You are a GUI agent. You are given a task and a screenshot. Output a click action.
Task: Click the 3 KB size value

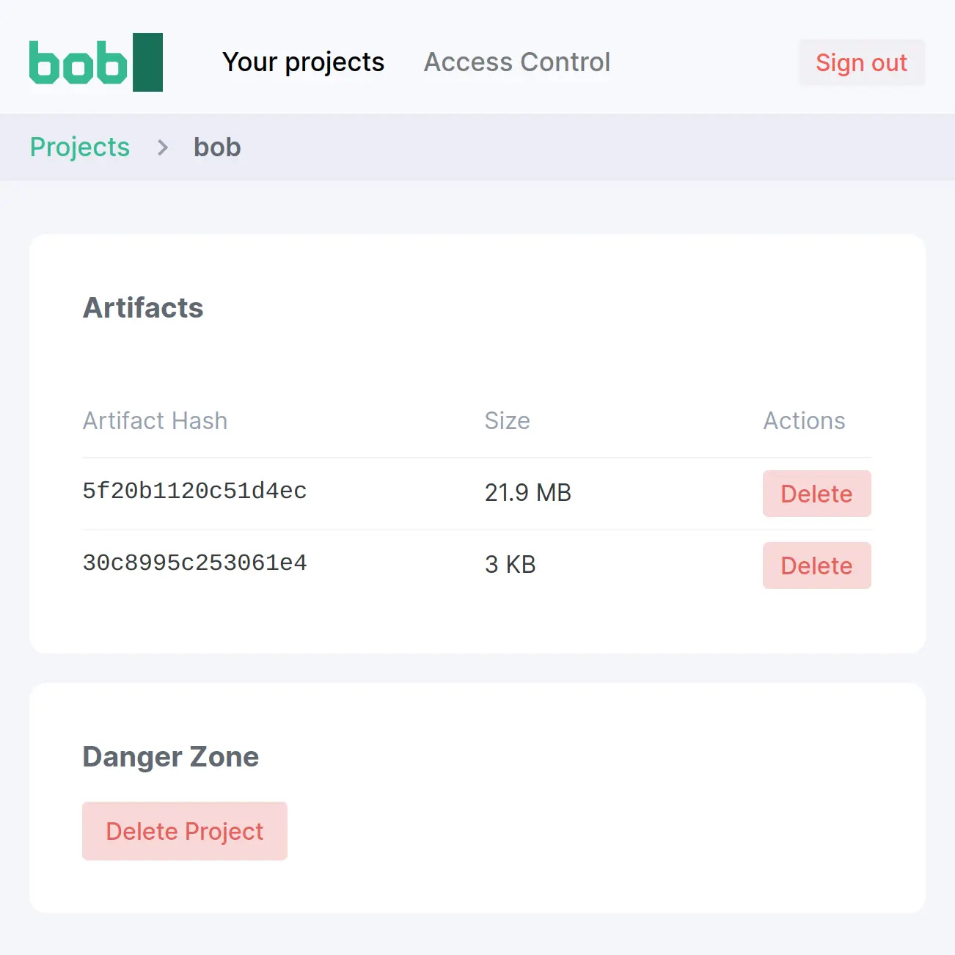coord(511,564)
